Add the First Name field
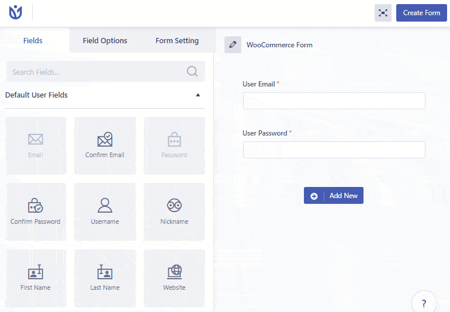The width and height of the screenshot is (450, 312). (36, 278)
